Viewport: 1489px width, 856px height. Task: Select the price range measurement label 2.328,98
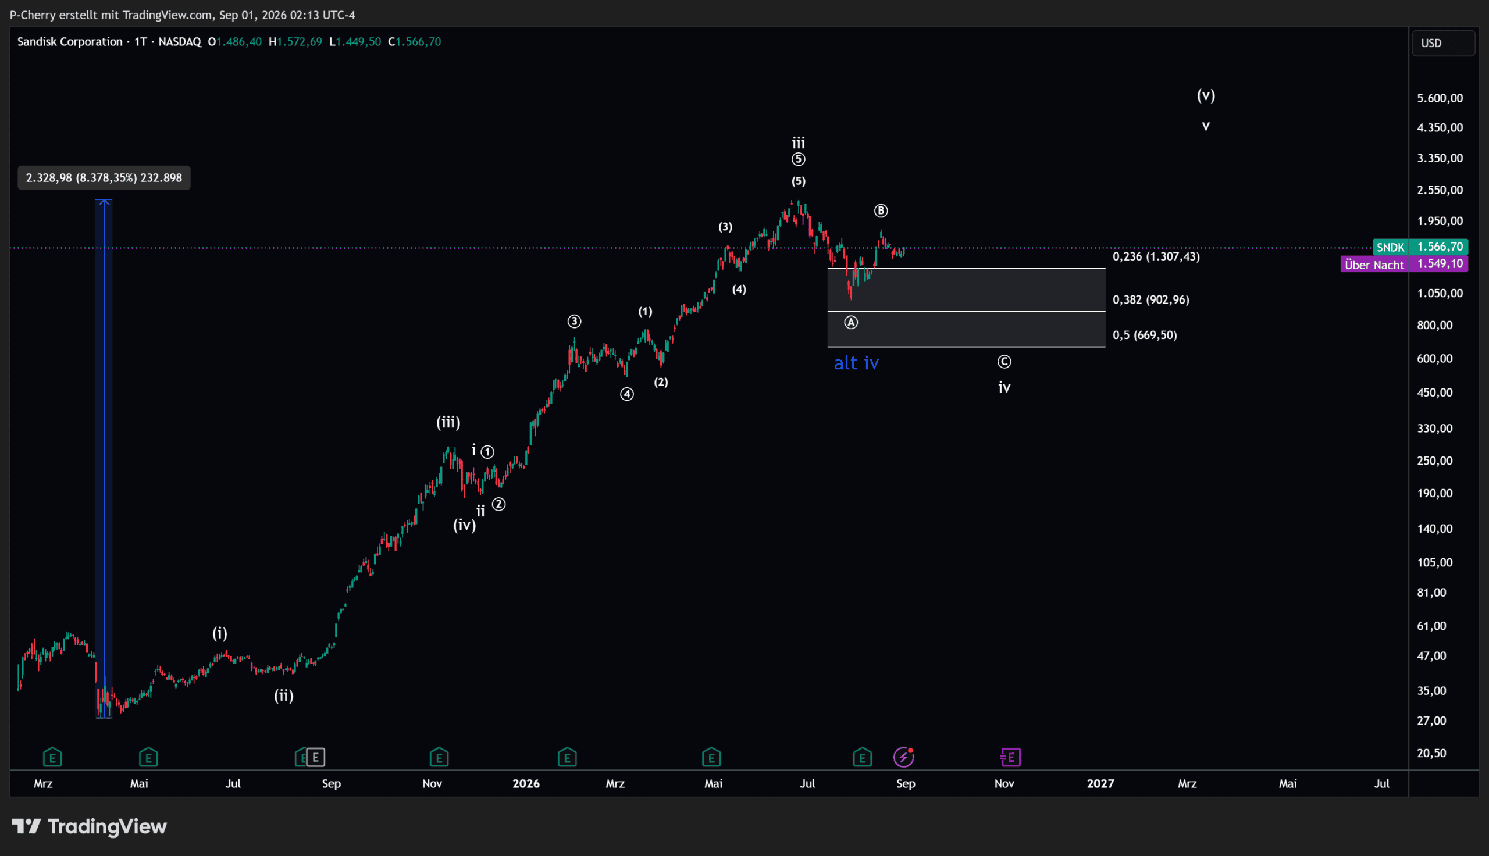[x=104, y=177]
